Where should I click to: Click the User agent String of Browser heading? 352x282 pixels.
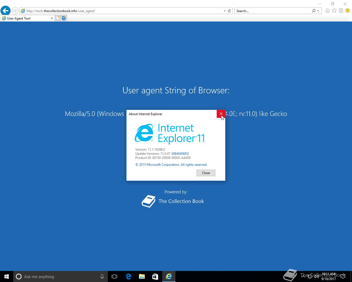[176, 90]
